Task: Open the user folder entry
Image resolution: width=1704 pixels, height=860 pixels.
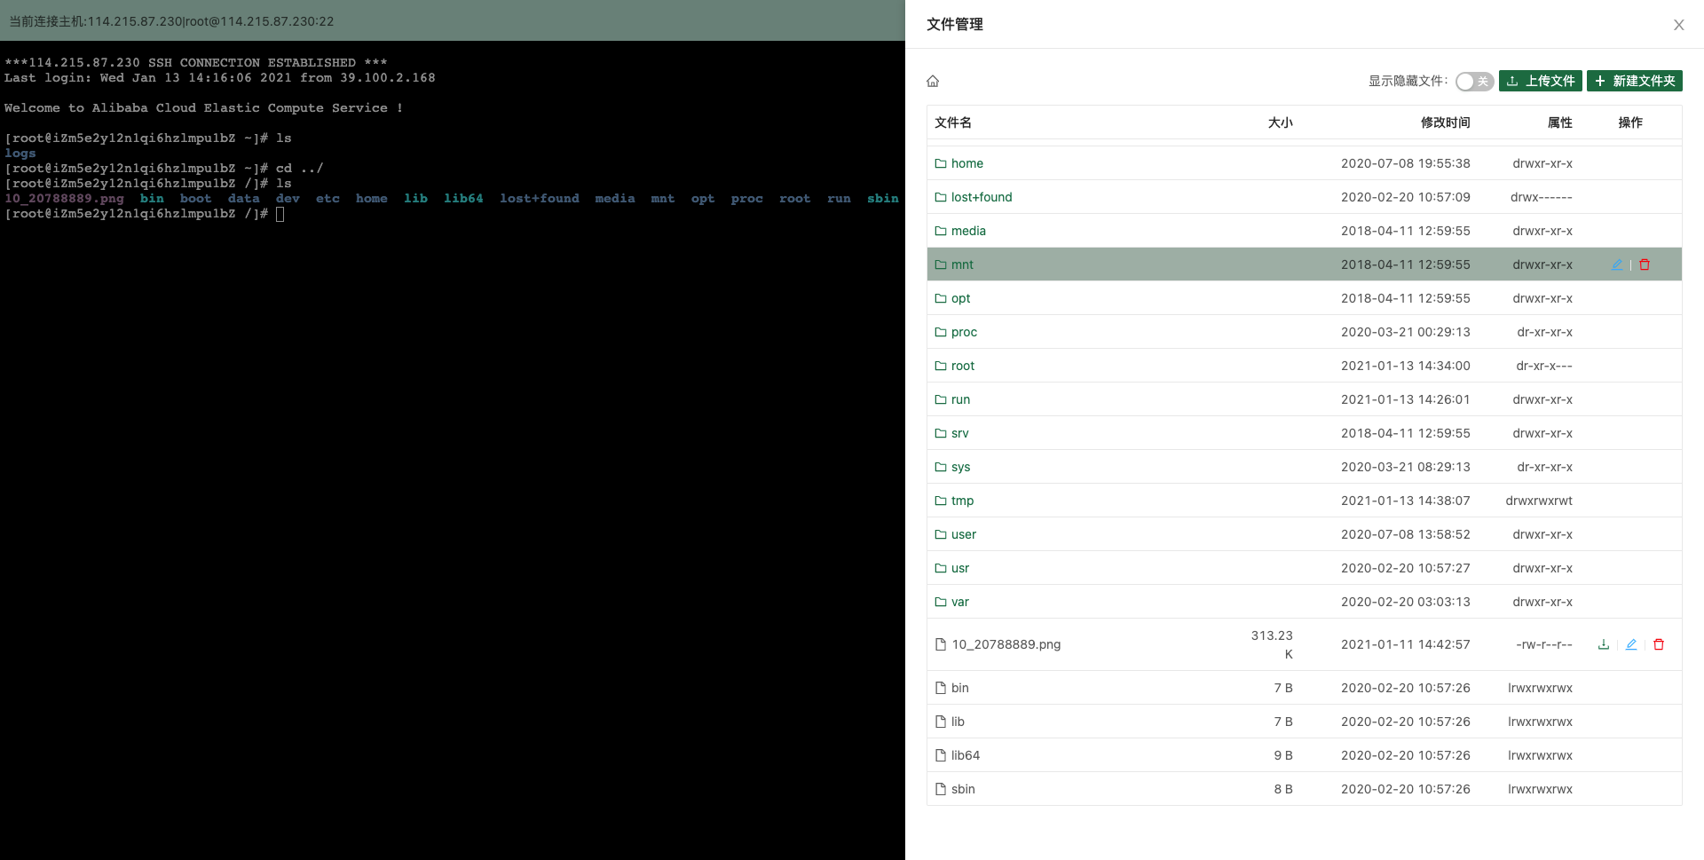Action: tap(964, 534)
